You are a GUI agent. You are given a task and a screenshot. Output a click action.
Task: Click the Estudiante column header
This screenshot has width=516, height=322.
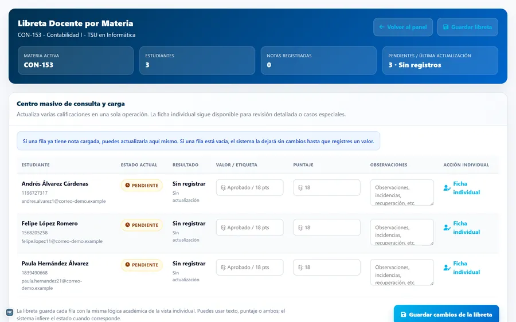tap(36, 165)
